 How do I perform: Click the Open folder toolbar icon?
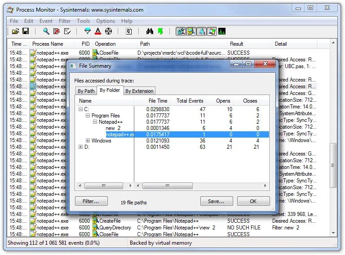[15, 31]
